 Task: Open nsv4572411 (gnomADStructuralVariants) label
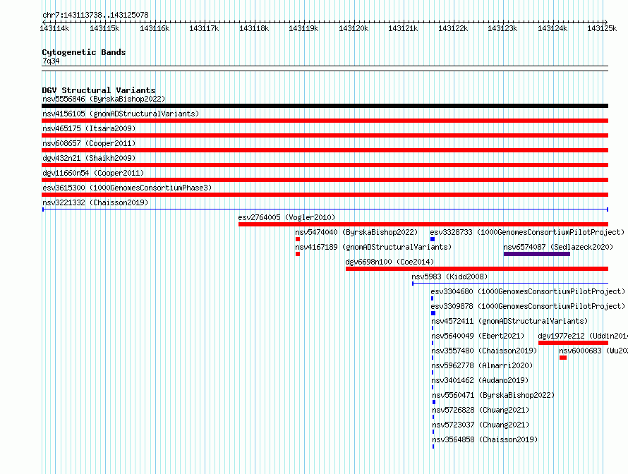(x=509, y=321)
